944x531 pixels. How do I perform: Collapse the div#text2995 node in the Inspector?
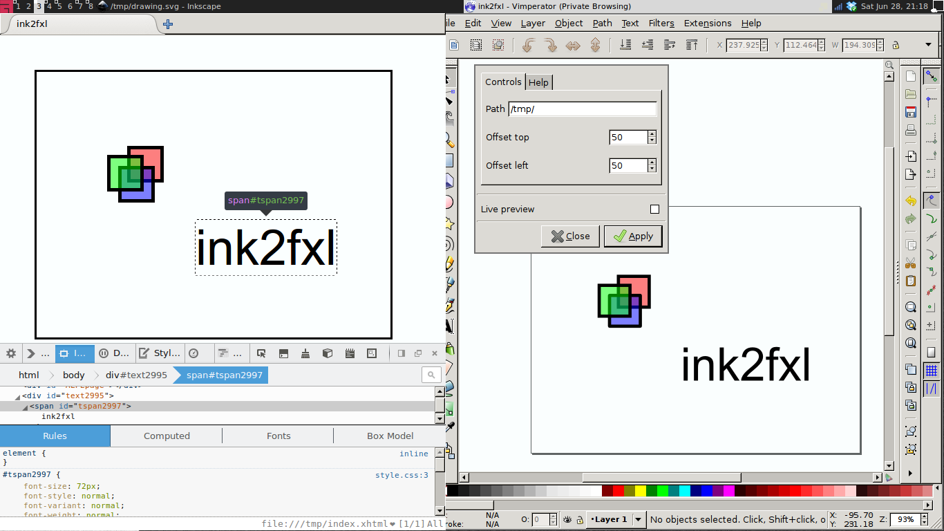pos(16,396)
